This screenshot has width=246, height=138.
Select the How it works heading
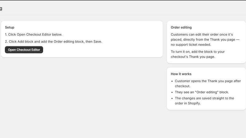pyautogui.click(x=181, y=74)
